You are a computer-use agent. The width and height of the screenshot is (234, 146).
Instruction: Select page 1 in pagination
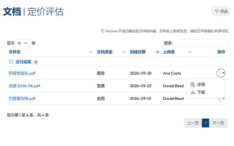(206, 123)
